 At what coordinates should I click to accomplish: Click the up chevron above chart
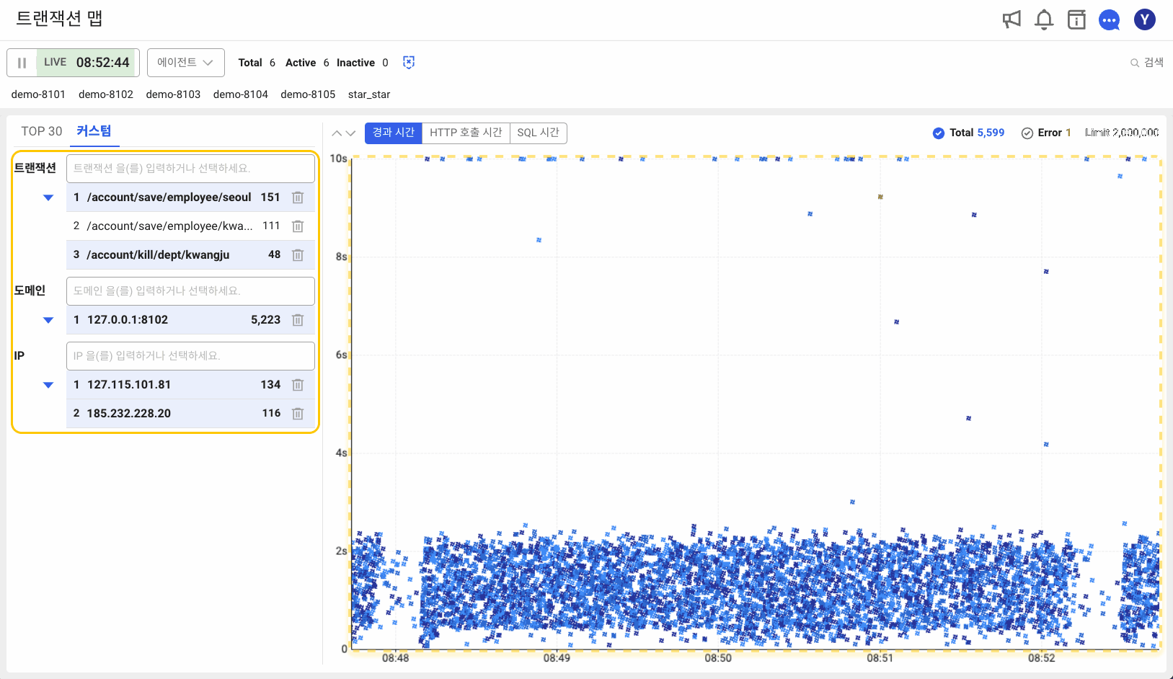point(337,133)
